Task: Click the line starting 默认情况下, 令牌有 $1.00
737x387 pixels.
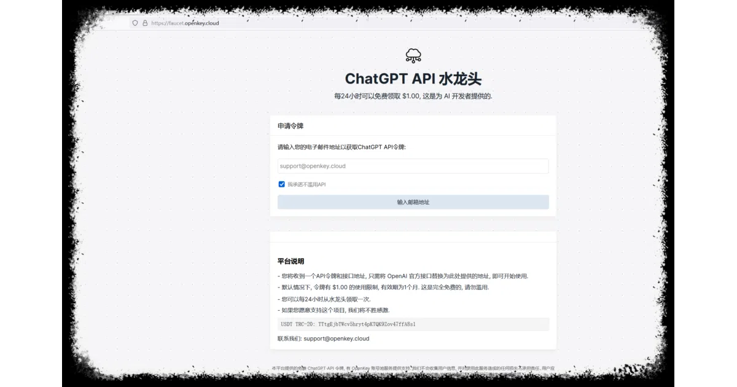Action: (x=383, y=287)
